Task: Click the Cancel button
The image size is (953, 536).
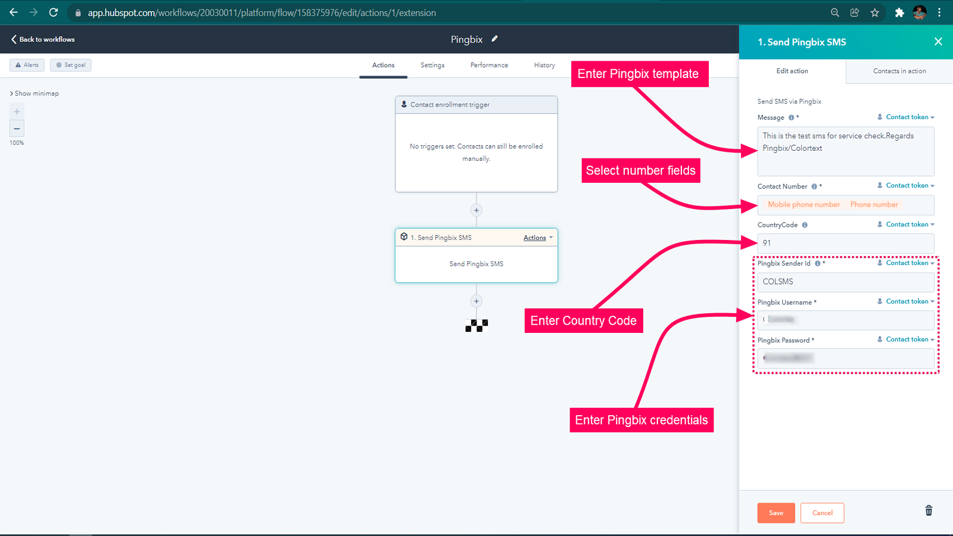Action: tap(822, 513)
